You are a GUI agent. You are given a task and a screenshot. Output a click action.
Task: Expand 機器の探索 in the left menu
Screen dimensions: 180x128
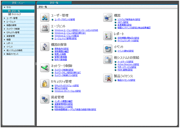pyautogui.click(x=5, y=25)
